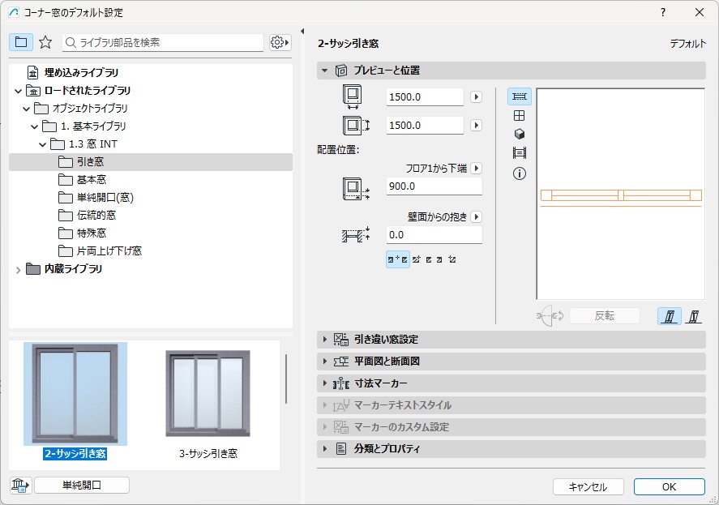Click the キャンセル button
The image size is (719, 505).
click(588, 487)
